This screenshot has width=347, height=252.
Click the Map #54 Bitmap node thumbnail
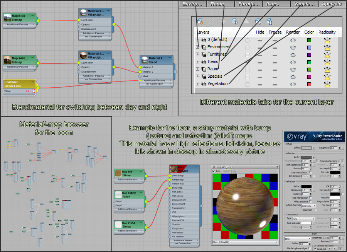(x=118, y=174)
